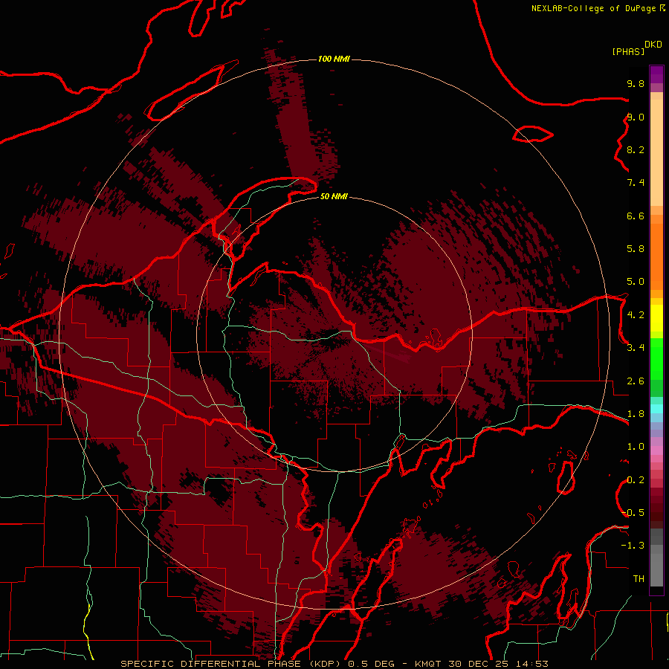Click legend value 9.0
Image resolution: width=669 pixels, height=669 pixels.
click(x=636, y=117)
